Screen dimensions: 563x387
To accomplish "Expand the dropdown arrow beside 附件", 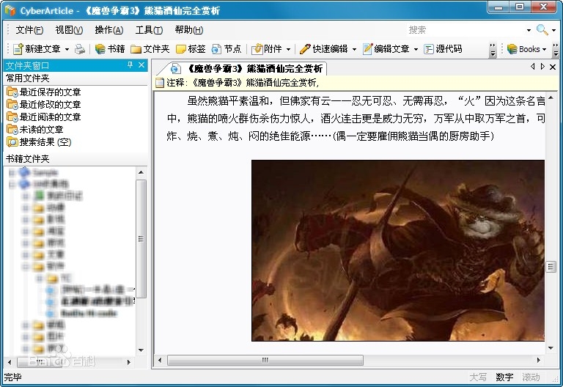I will coord(288,49).
